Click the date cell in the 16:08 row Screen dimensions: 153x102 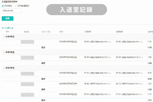[68, 42]
